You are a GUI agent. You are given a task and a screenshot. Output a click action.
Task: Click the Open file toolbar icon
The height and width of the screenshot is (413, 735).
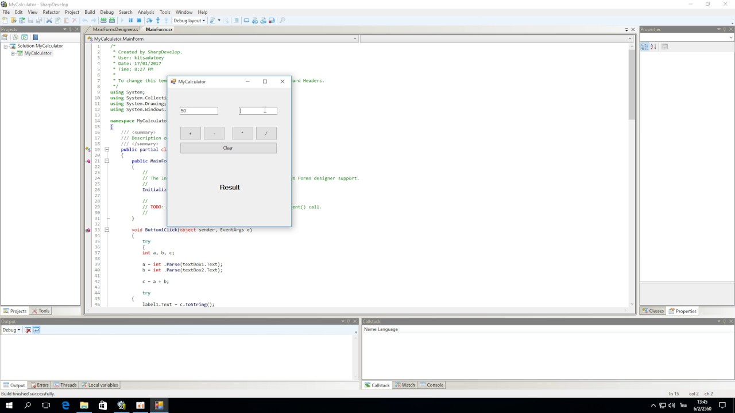pyautogui.click(x=14, y=20)
